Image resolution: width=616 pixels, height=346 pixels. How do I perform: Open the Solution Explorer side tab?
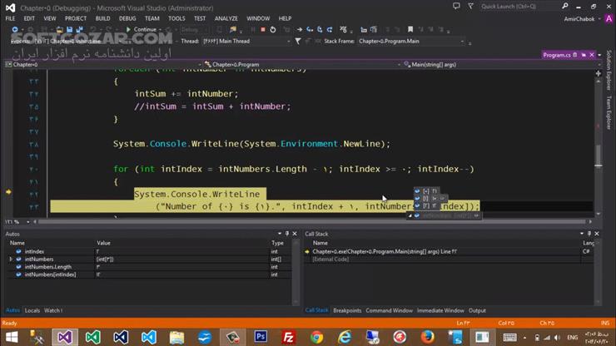(x=609, y=70)
